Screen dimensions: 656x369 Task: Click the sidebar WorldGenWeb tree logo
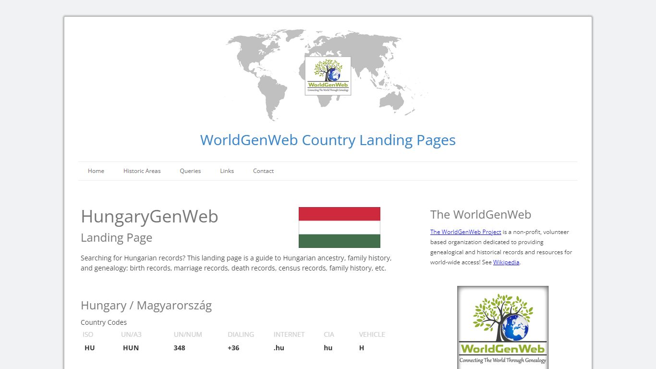tap(503, 328)
